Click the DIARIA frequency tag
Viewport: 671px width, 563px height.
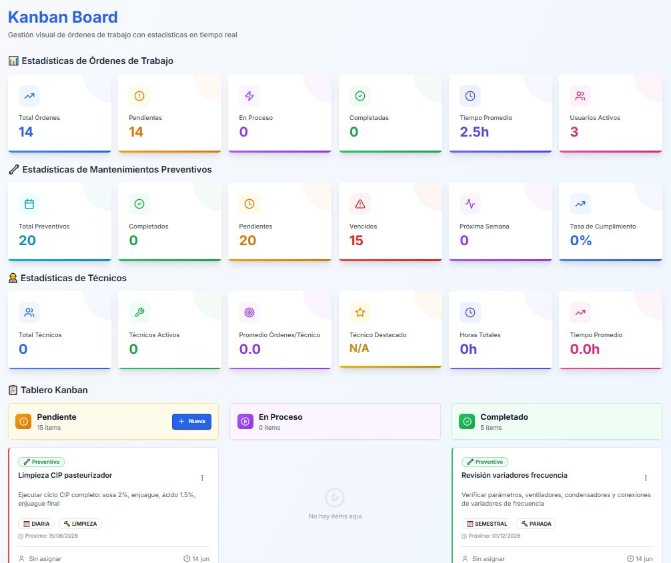[37, 524]
